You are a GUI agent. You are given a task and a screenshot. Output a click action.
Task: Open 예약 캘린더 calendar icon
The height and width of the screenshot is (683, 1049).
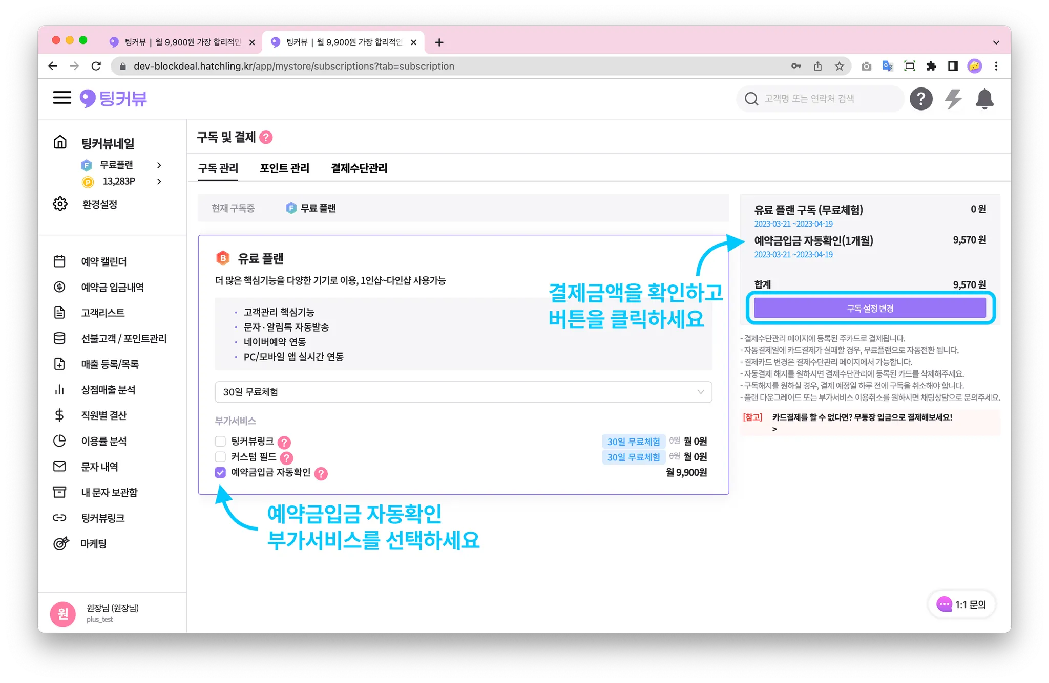(x=59, y=261)
